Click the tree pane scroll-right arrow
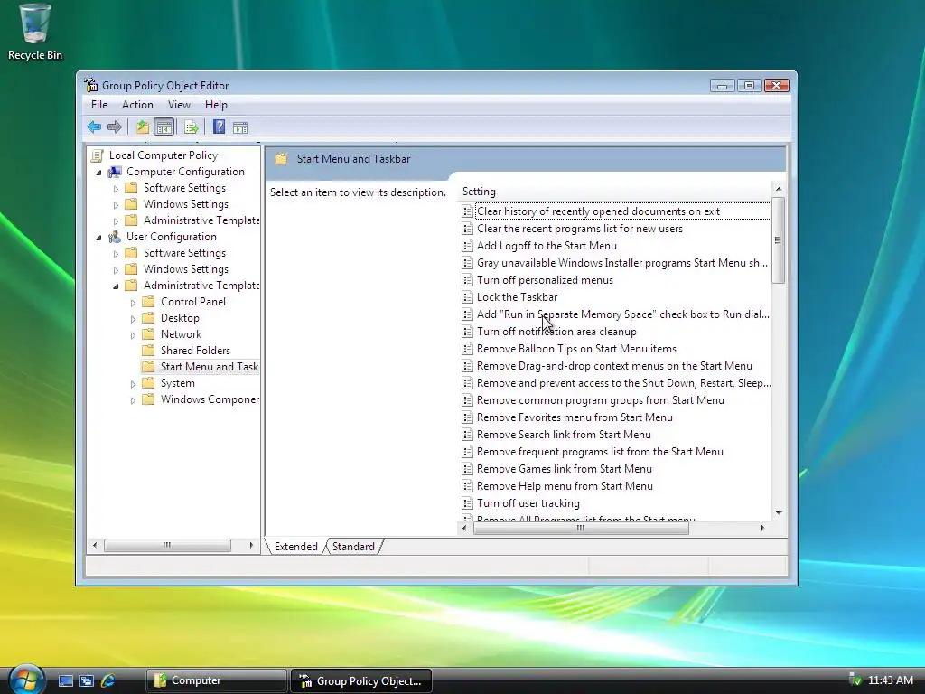 (251, 545)
